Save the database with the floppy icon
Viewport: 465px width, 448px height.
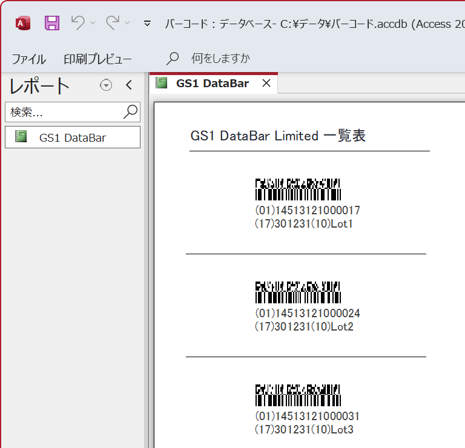(x=52, y=23)
